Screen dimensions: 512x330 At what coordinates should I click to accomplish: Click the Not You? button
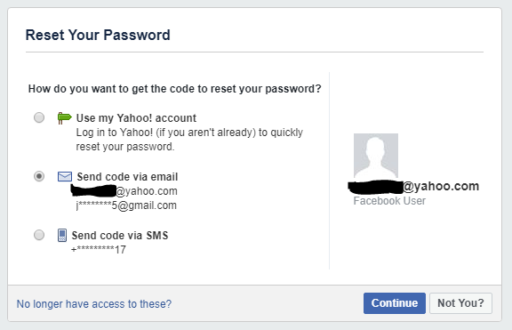[x=460, y=303]
